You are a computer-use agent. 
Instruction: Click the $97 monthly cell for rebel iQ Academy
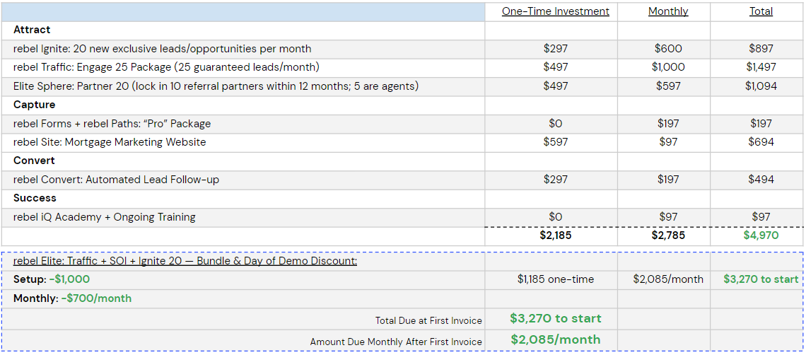coord(668,217)
